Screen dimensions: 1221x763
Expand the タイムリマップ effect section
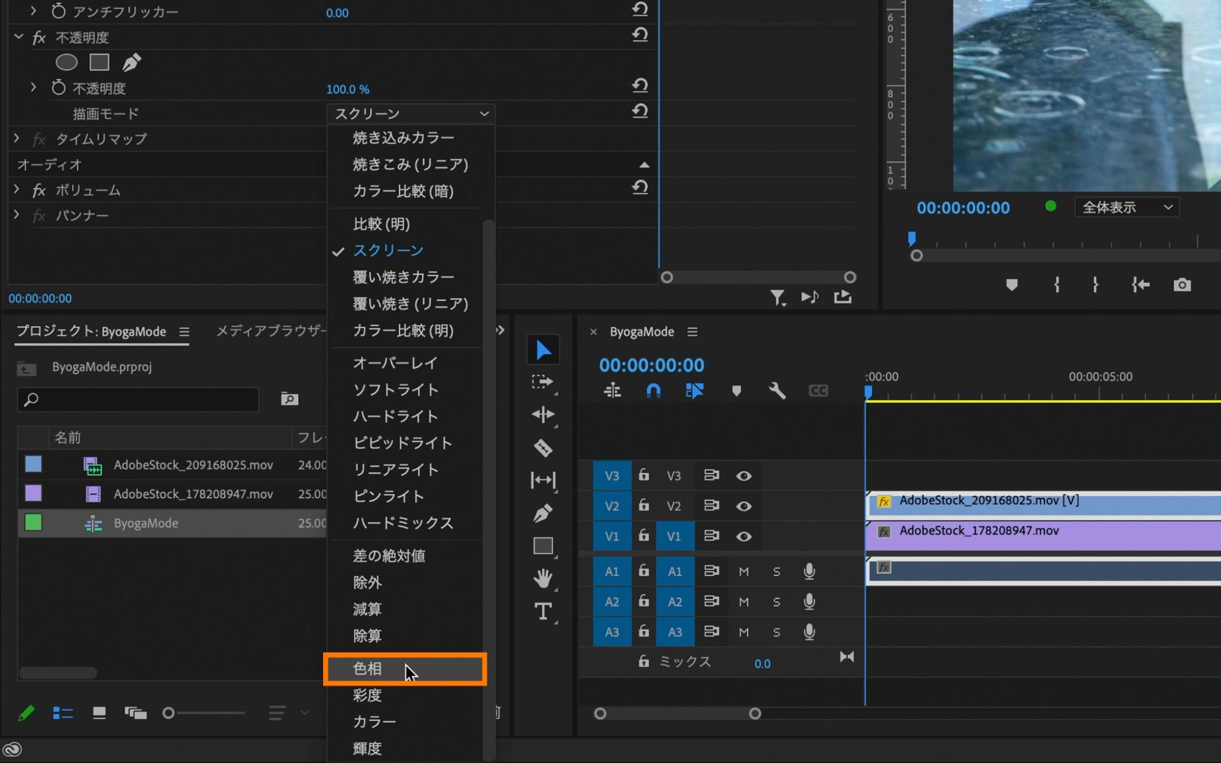pos(16,139)
